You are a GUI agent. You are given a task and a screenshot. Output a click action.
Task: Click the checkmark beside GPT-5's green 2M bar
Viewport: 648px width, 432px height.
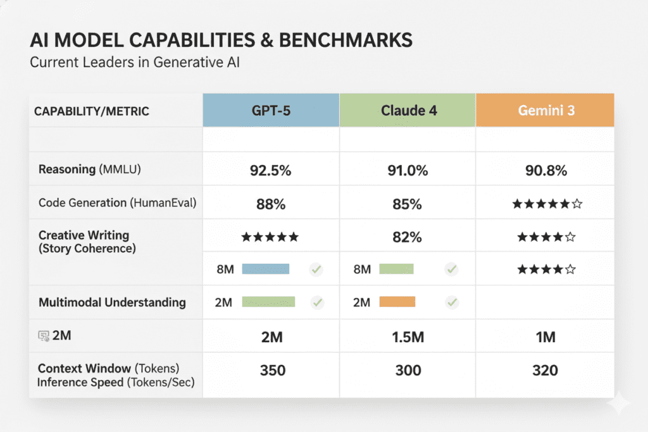point(316,302)
